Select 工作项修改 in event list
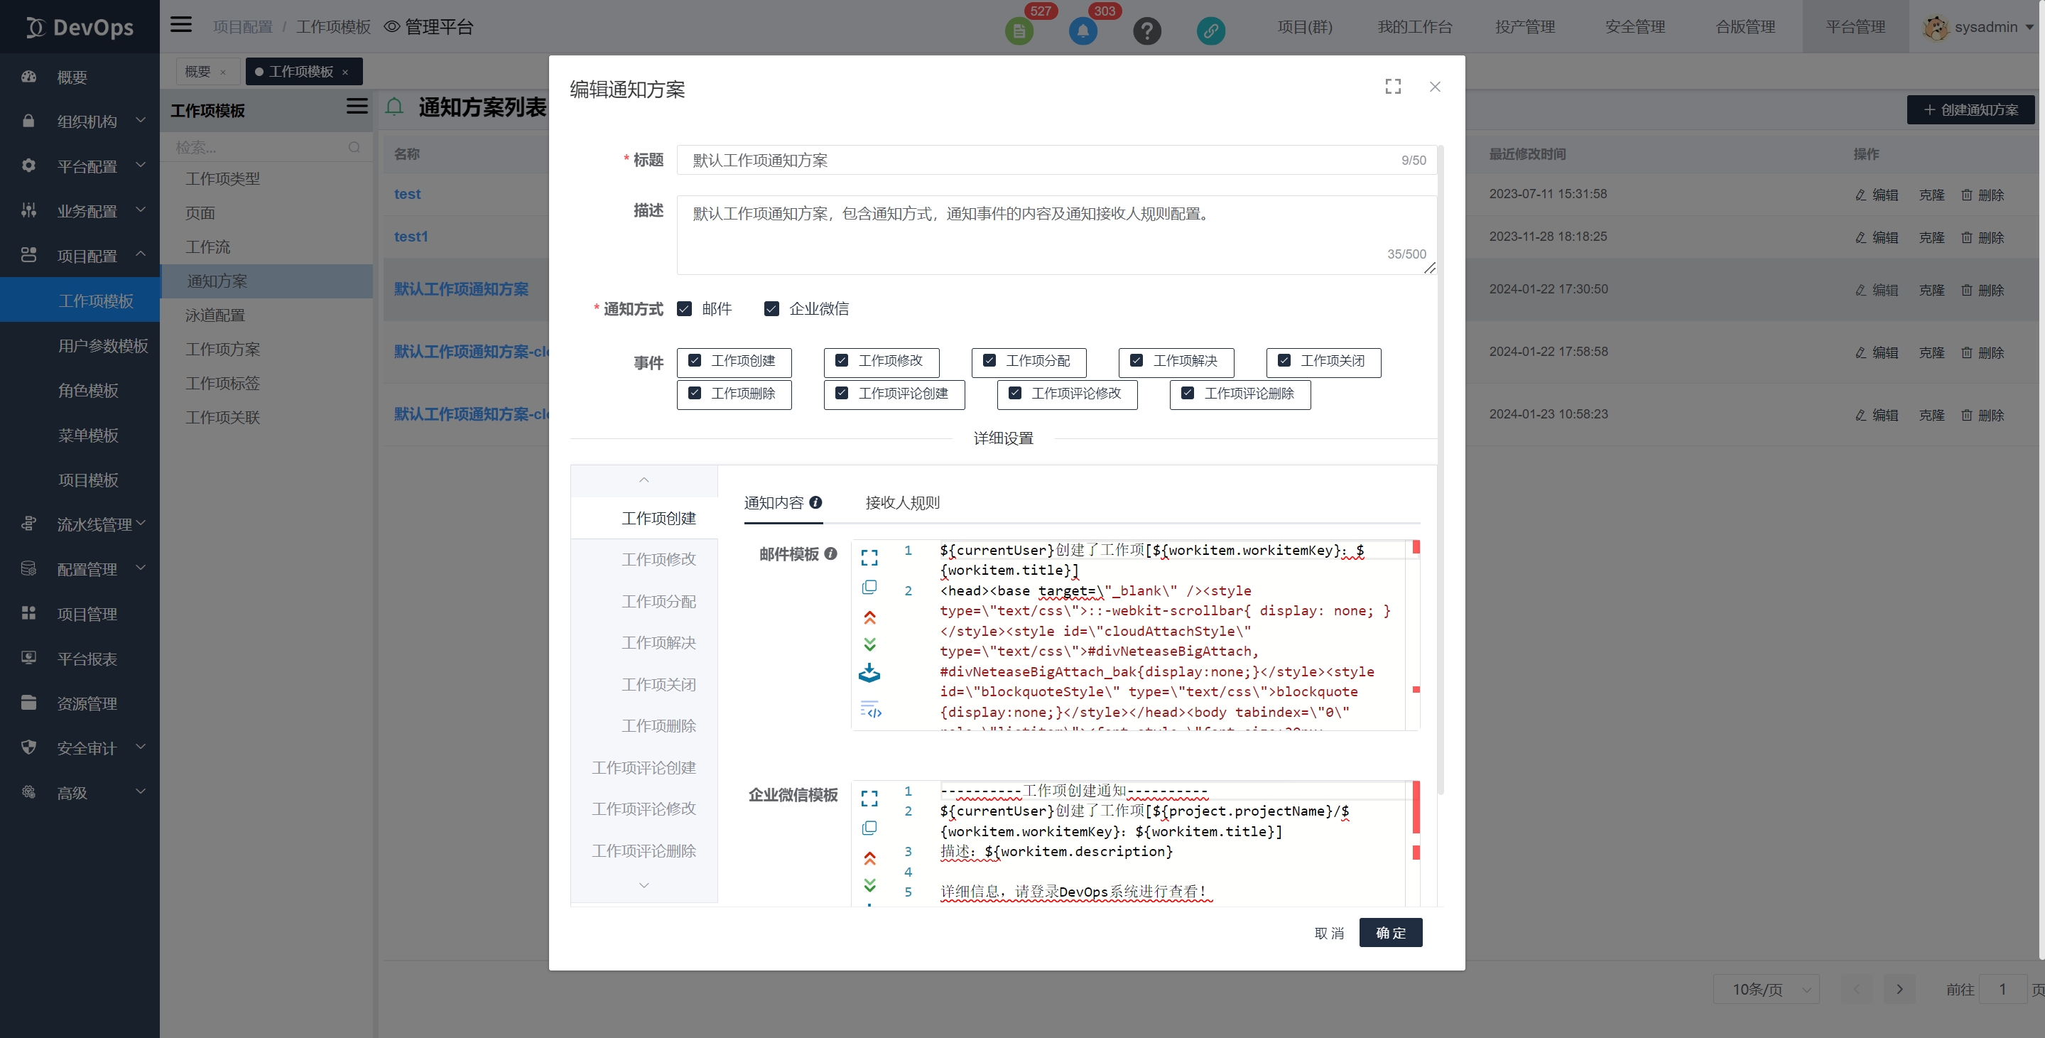 coord(658,559)
